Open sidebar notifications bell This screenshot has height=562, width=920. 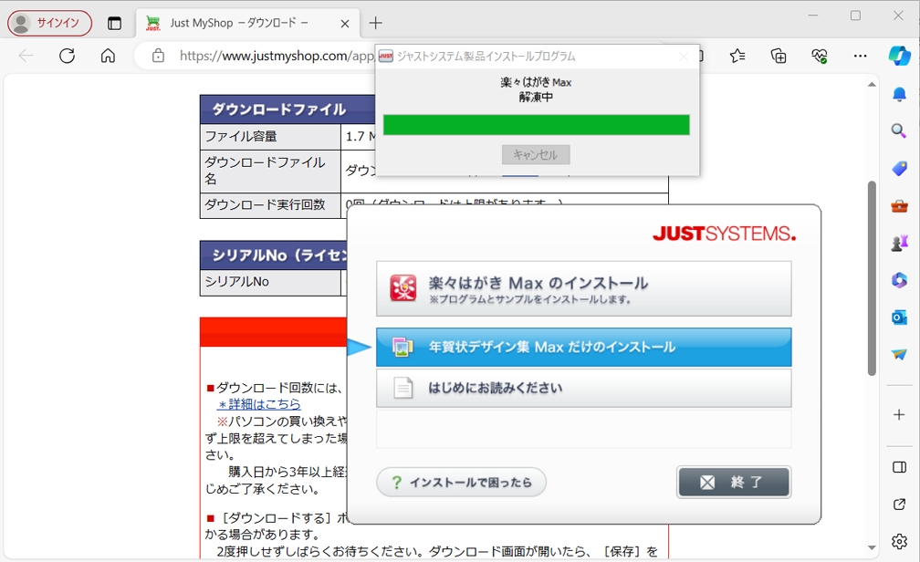900,95
